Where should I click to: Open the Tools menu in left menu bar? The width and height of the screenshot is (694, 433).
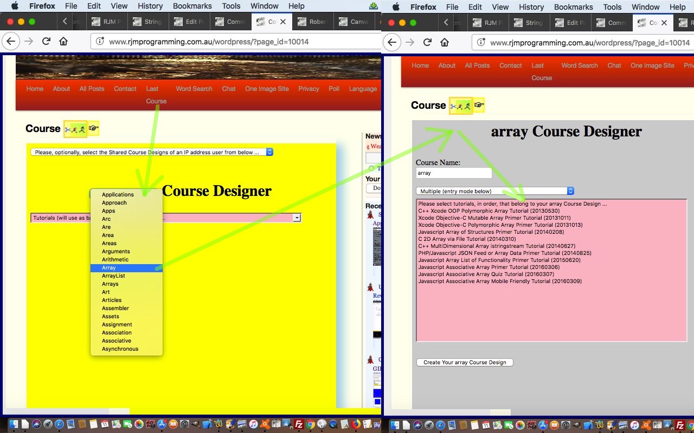[x=231, y=6]
